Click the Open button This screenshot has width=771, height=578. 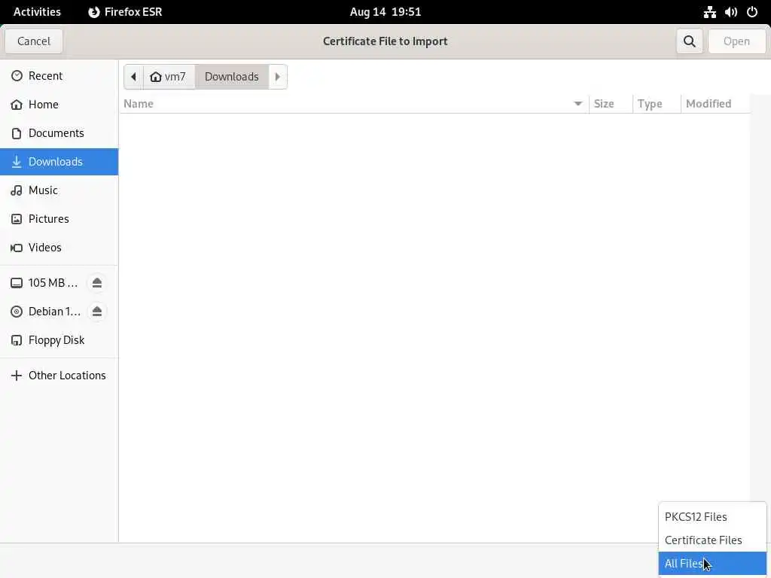[736, 41]
